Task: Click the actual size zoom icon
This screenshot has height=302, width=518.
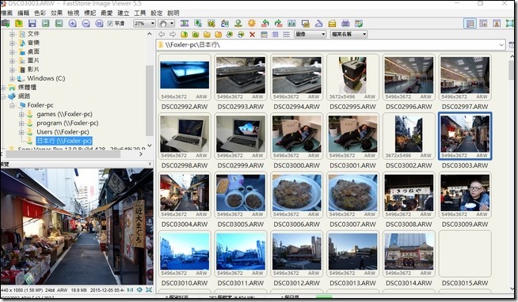Action: coord(99,24)
